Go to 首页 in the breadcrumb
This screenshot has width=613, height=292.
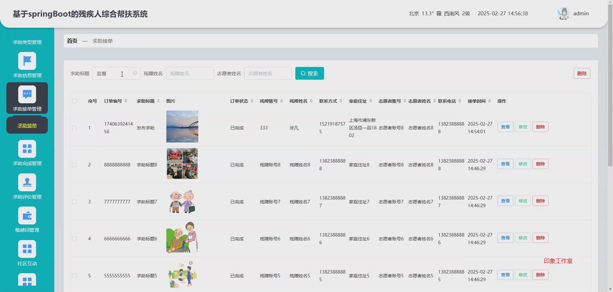tap(72, 40)
